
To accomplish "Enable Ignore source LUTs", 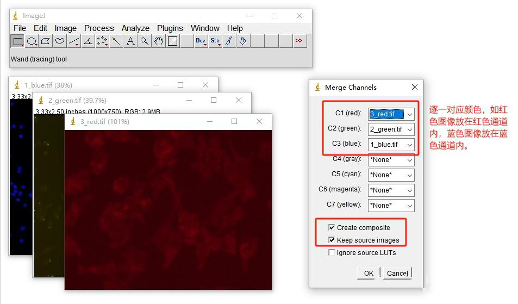I will (x=332, y=252).
